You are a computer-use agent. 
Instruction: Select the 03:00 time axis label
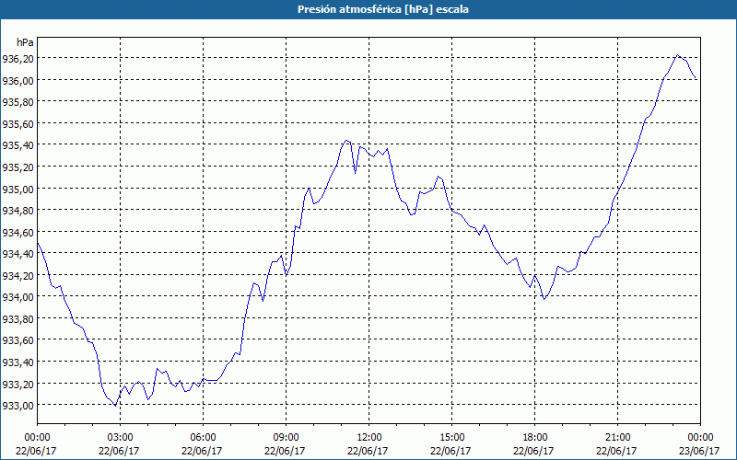point(120,437)
